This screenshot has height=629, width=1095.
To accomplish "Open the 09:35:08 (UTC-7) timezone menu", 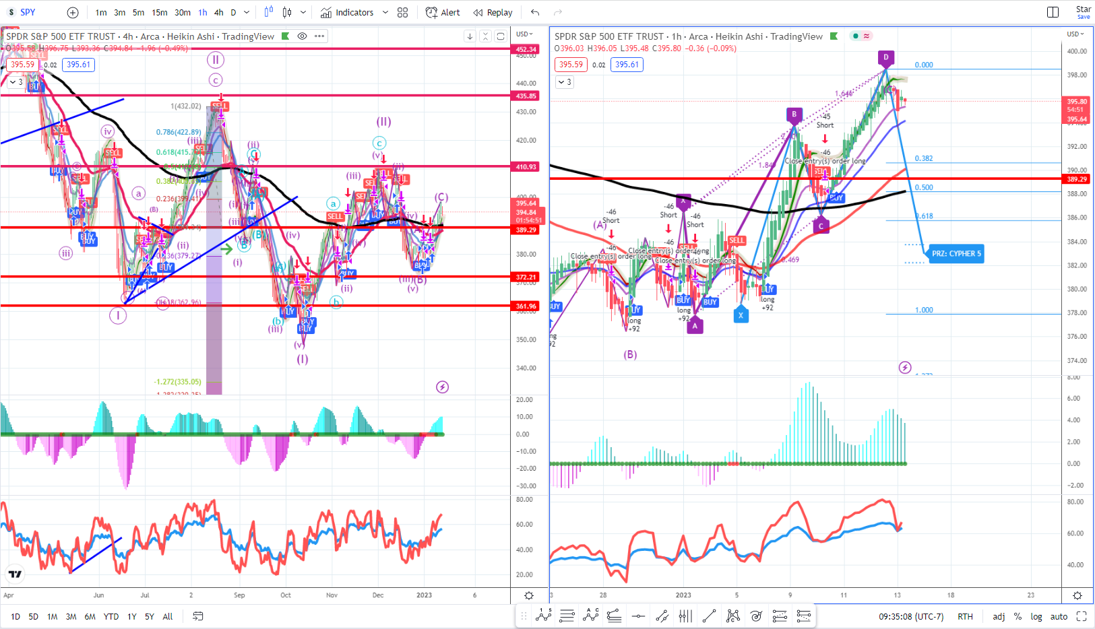I will click(911, 616).
